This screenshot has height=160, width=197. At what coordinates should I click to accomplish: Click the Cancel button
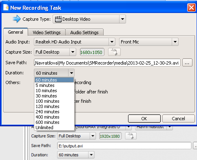tap(178, 119)
